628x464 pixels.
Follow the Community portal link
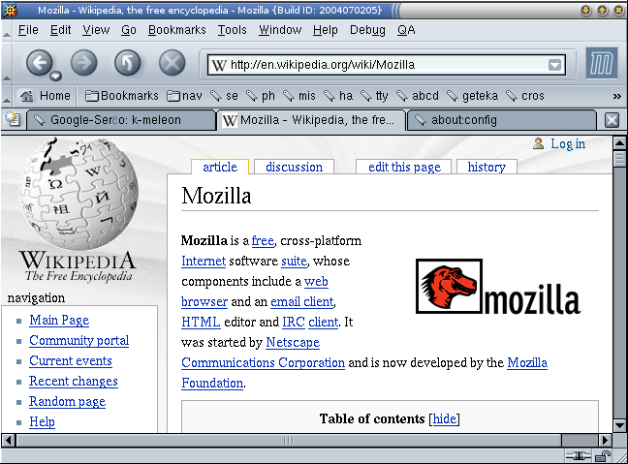(78, 341)
